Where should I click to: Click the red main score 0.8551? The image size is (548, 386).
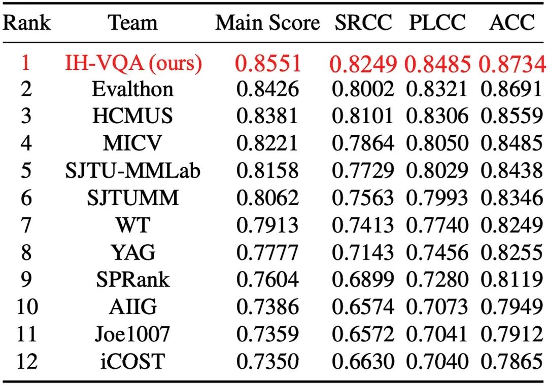(268, 64)
